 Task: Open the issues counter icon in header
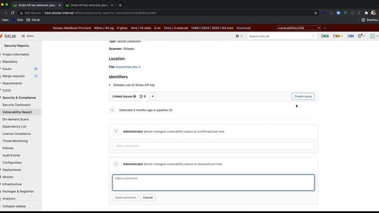click(325, 36)
